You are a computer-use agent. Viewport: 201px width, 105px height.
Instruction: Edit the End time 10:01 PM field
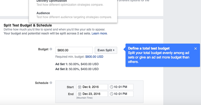coord(121,94)
